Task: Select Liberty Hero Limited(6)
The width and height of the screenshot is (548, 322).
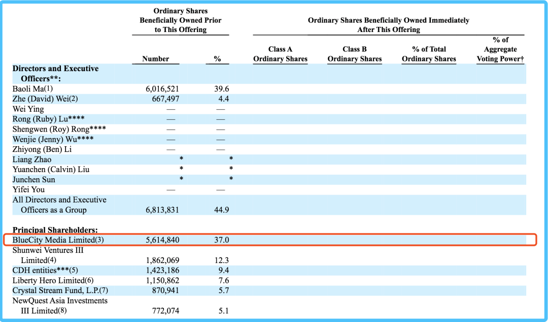Action: point(53,281)
